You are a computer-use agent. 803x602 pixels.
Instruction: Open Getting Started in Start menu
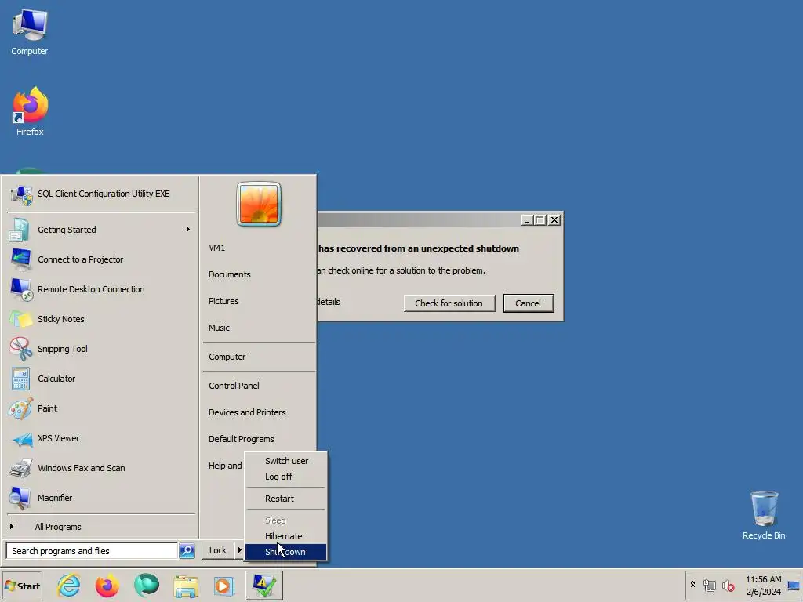tap(101, 230)
